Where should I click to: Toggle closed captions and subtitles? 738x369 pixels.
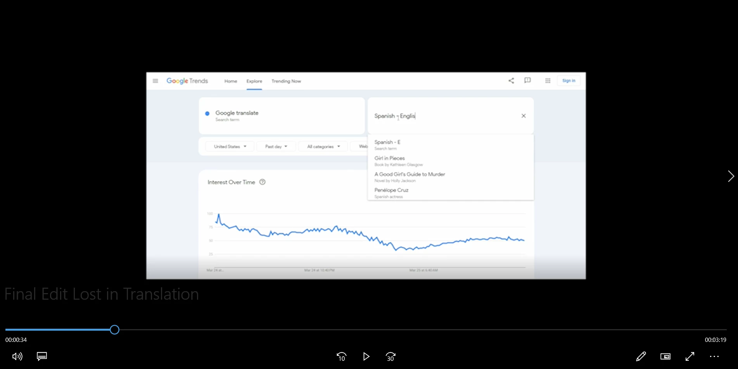click(x=42, y=356)
